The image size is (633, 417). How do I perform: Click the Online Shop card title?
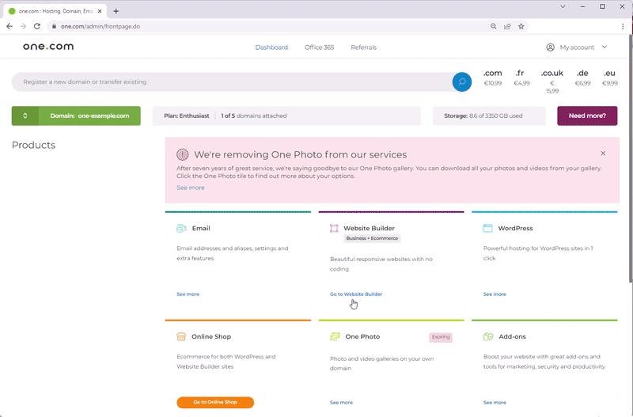pyautogui.click(x=211, y=336)
